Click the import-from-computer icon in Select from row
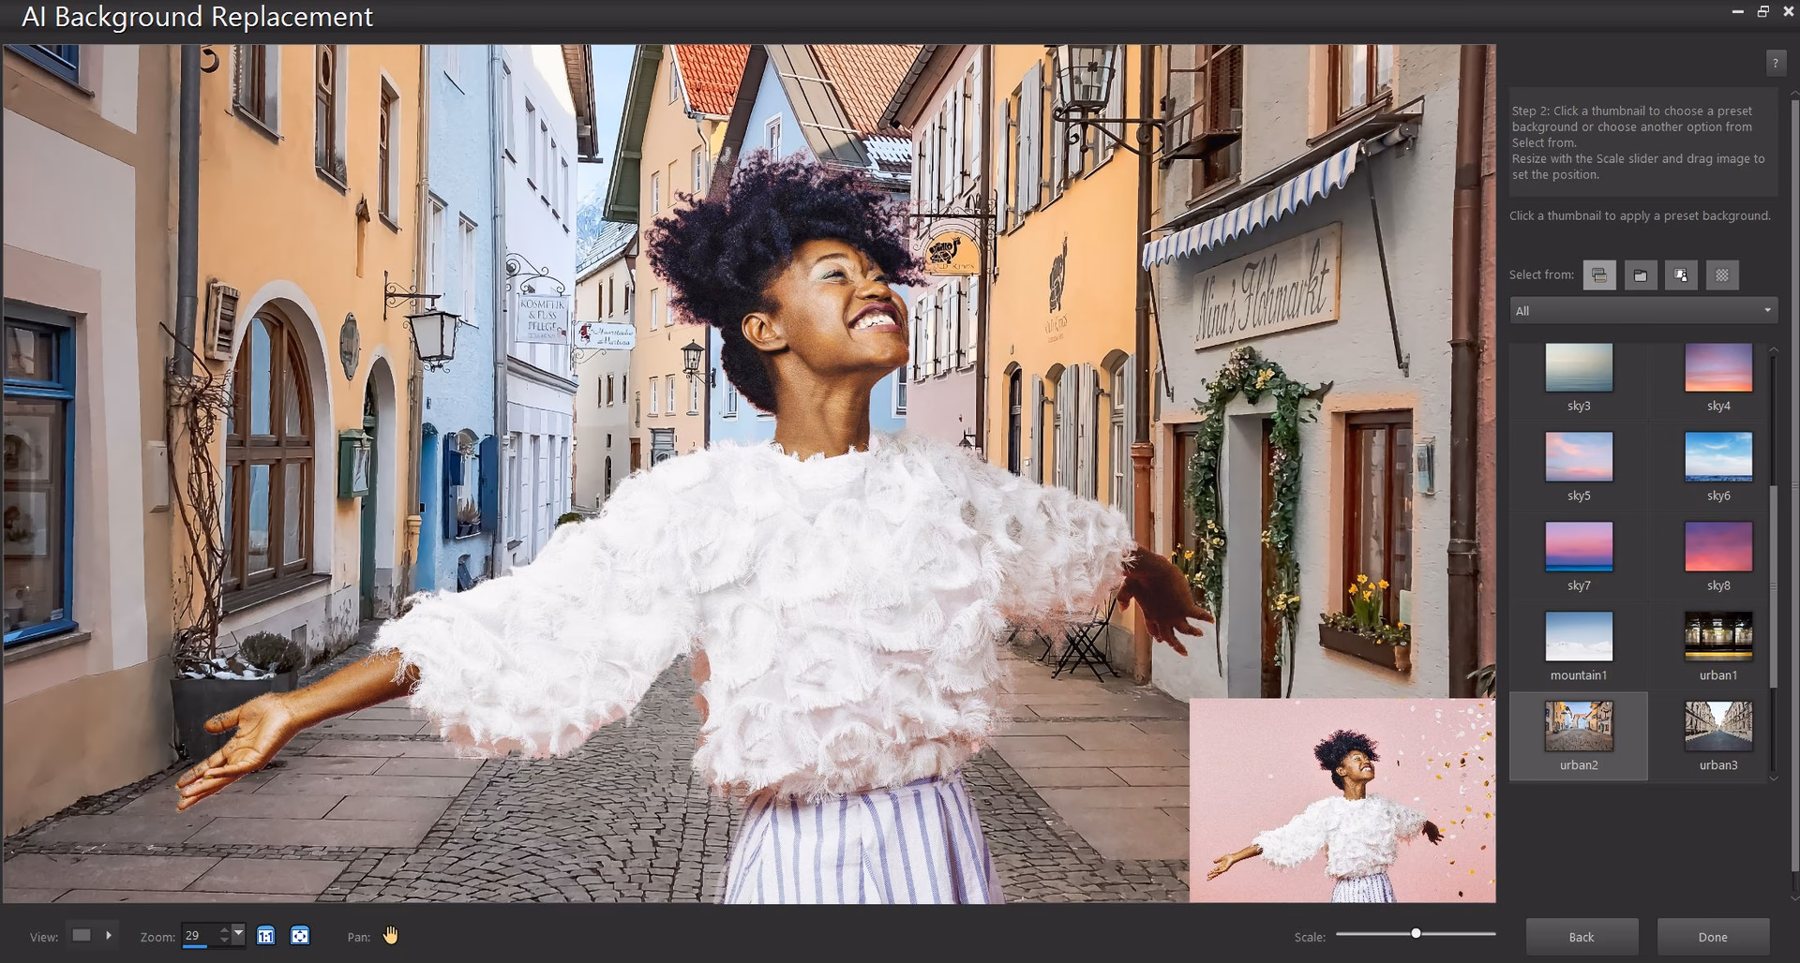Screen dimensions: 1800x963 (x=1680, y=274)
